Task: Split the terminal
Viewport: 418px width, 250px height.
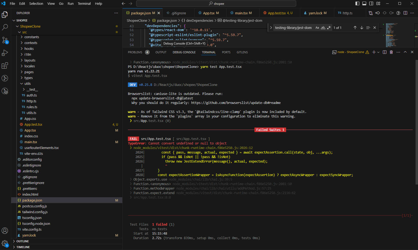Action: (384, 52)
